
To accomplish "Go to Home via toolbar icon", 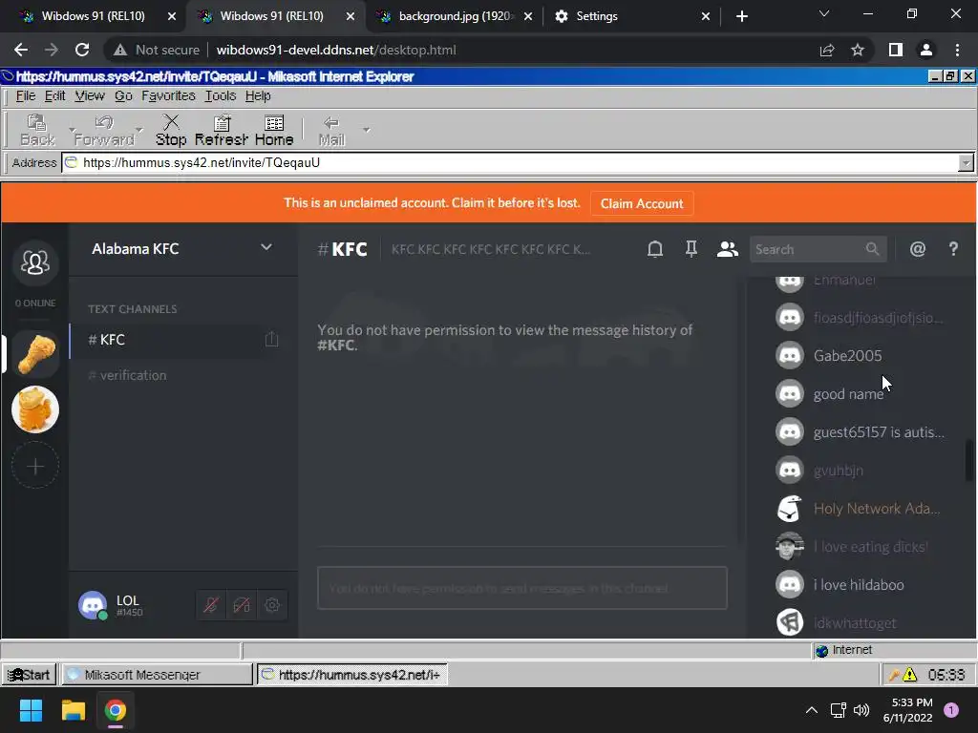I will pos(274,130).
